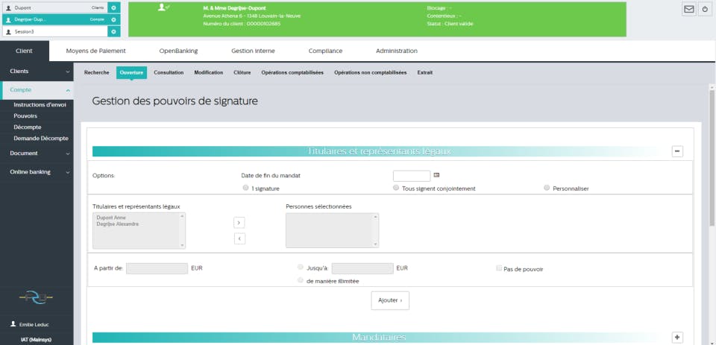Collapse Titulaires et représentants légaux section
This screenshot has width=716, height=345.
[x=677, y=151]
